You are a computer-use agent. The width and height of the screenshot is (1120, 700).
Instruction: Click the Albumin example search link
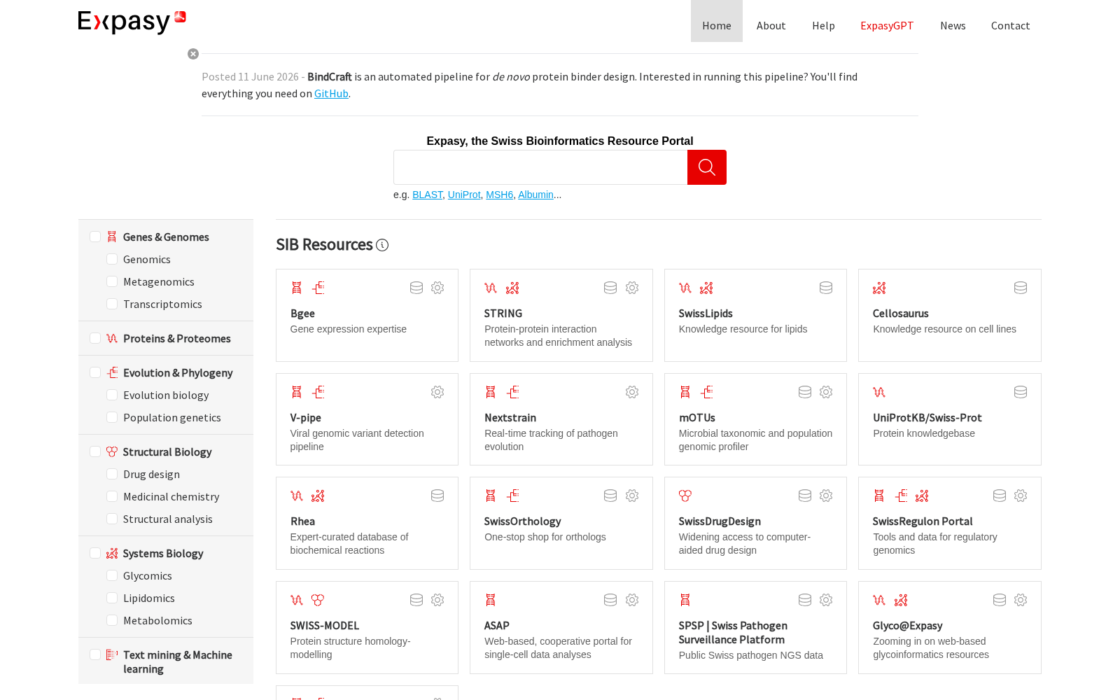click(x=535, y=195)
